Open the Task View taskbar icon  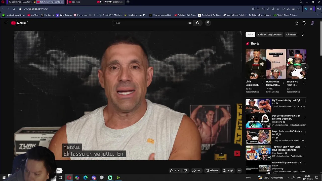(x=60, y=178)
